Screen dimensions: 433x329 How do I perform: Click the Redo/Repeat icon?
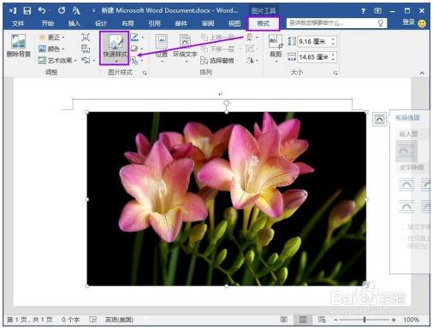coord(62,11)
